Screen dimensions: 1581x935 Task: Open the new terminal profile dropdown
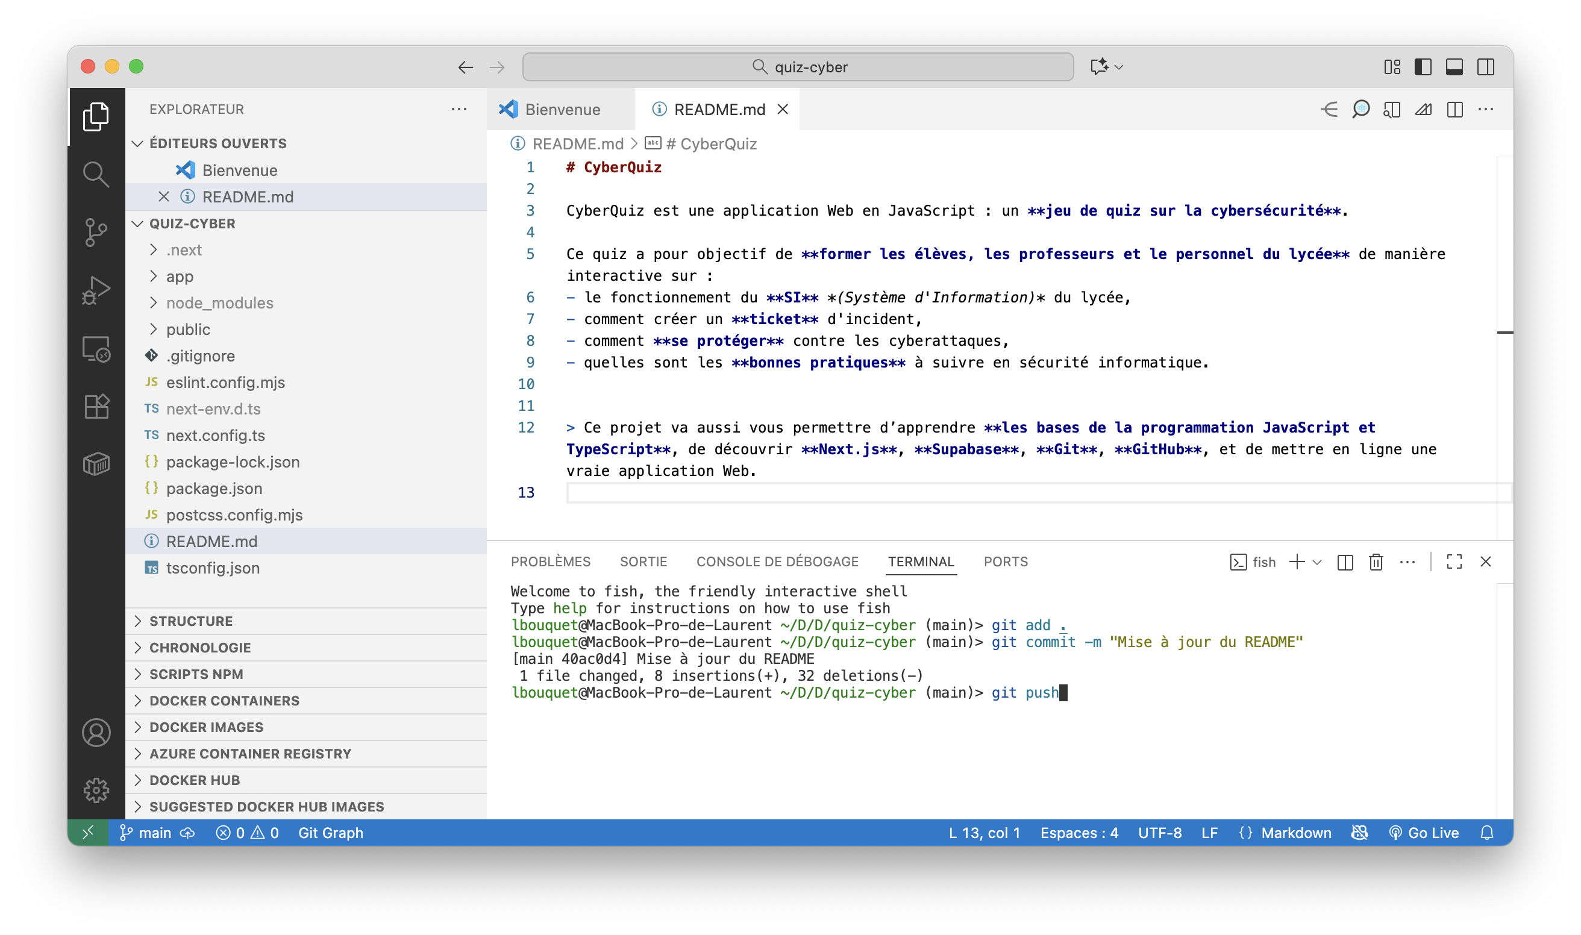[1317, 561]
